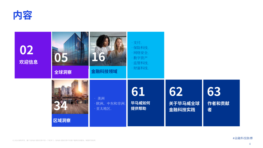Click the 美洲 region entry
This screenshot has width=263, height=148.
pos(101,98)
